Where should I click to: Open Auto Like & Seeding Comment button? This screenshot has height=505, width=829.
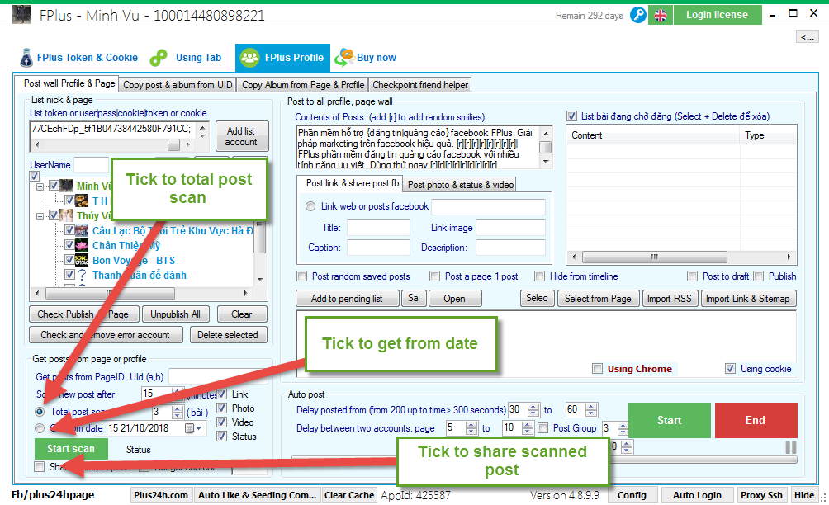257,495
